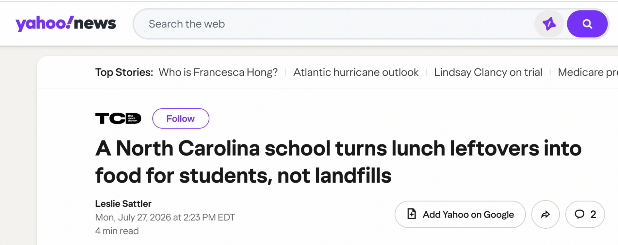The height and width of the screenshot is (245, 618).
Task: Click the purple search magnifier button
Action: coord(587,24)
